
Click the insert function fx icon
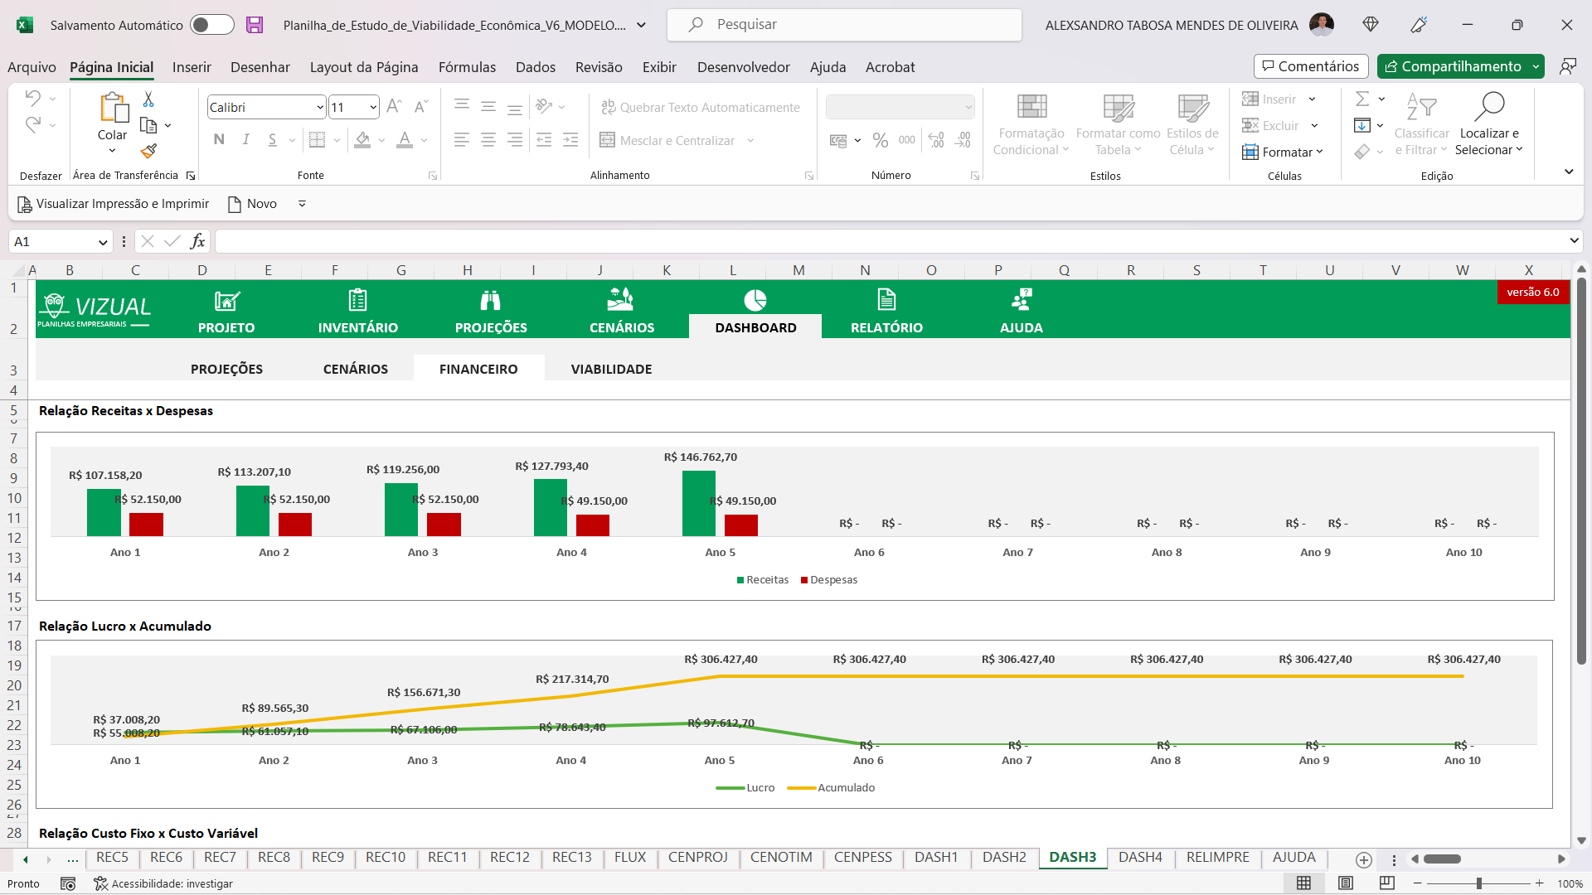point(197,241)
